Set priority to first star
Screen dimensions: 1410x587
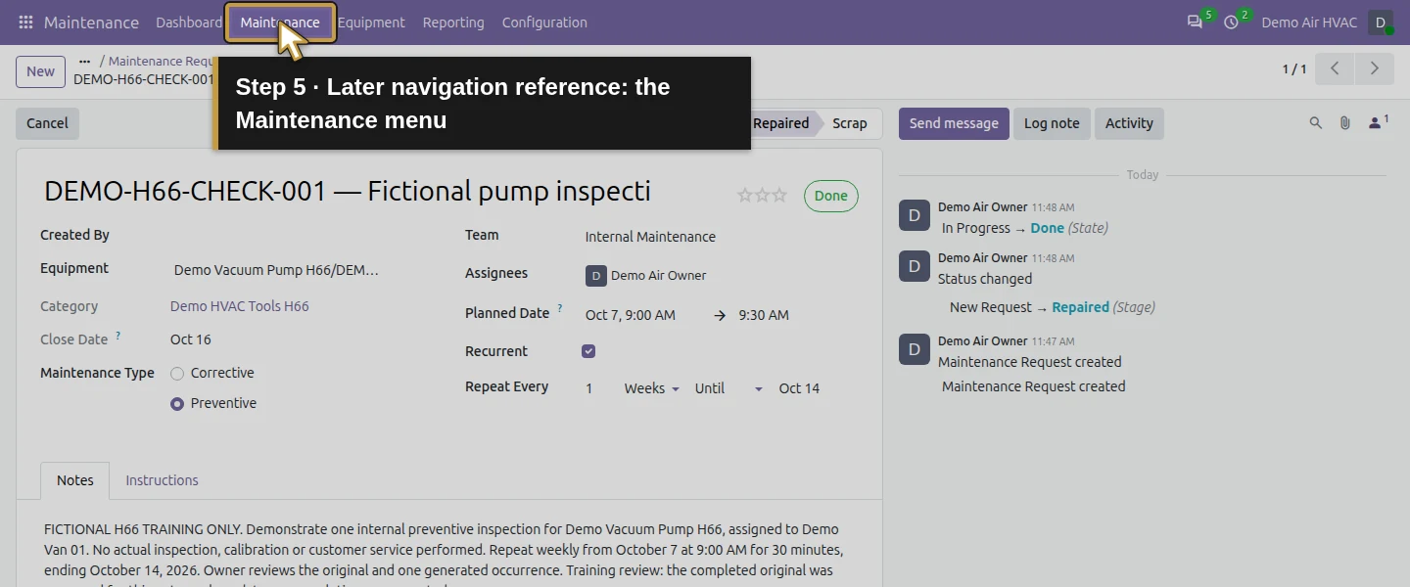click(745, 196)
